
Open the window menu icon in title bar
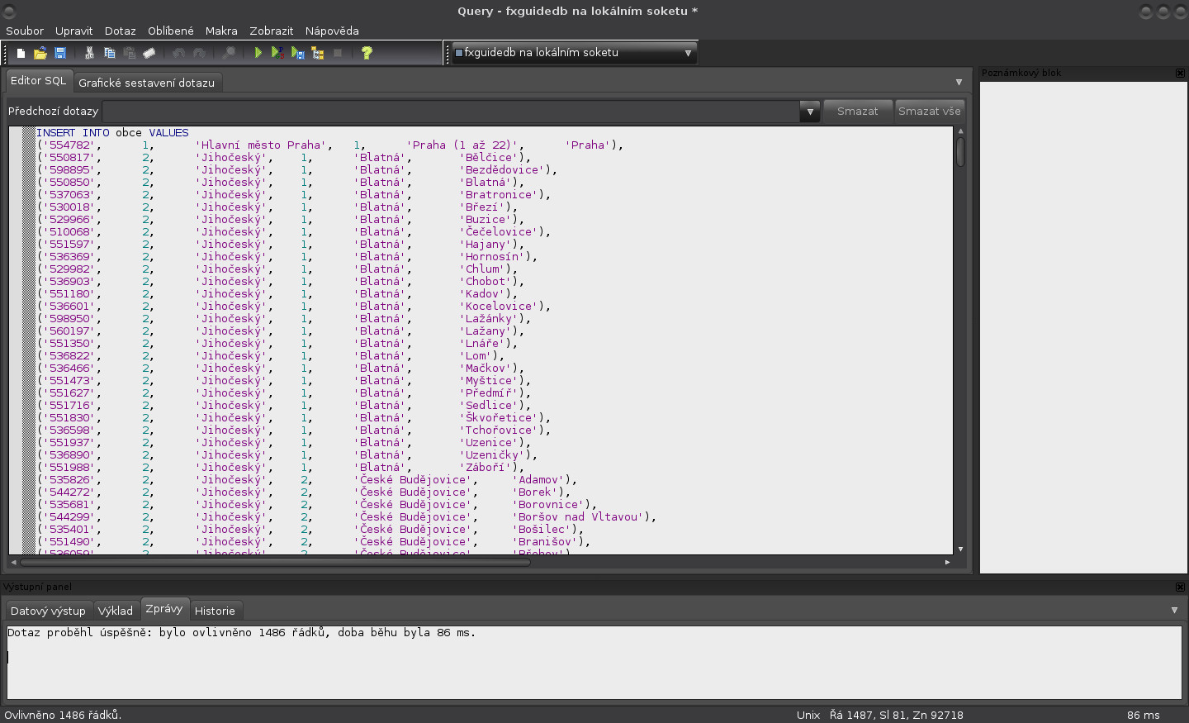pos(9,11)
